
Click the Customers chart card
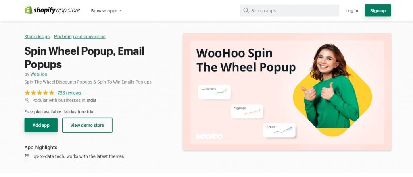click(214, 92)
